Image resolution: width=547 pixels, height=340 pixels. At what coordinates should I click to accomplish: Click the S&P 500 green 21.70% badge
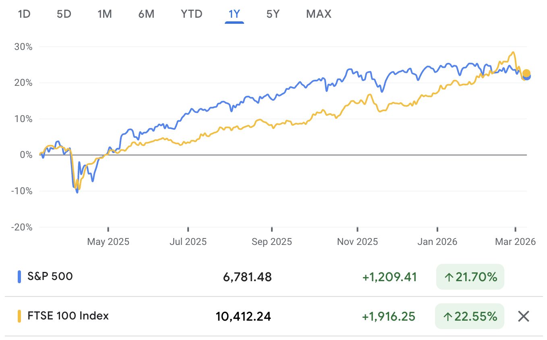click(470, 277)
